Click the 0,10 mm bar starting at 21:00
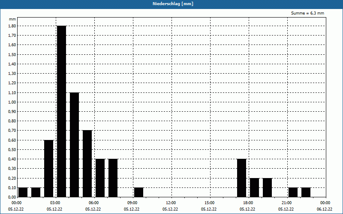The image size is (343, 214). coord(293,192)
